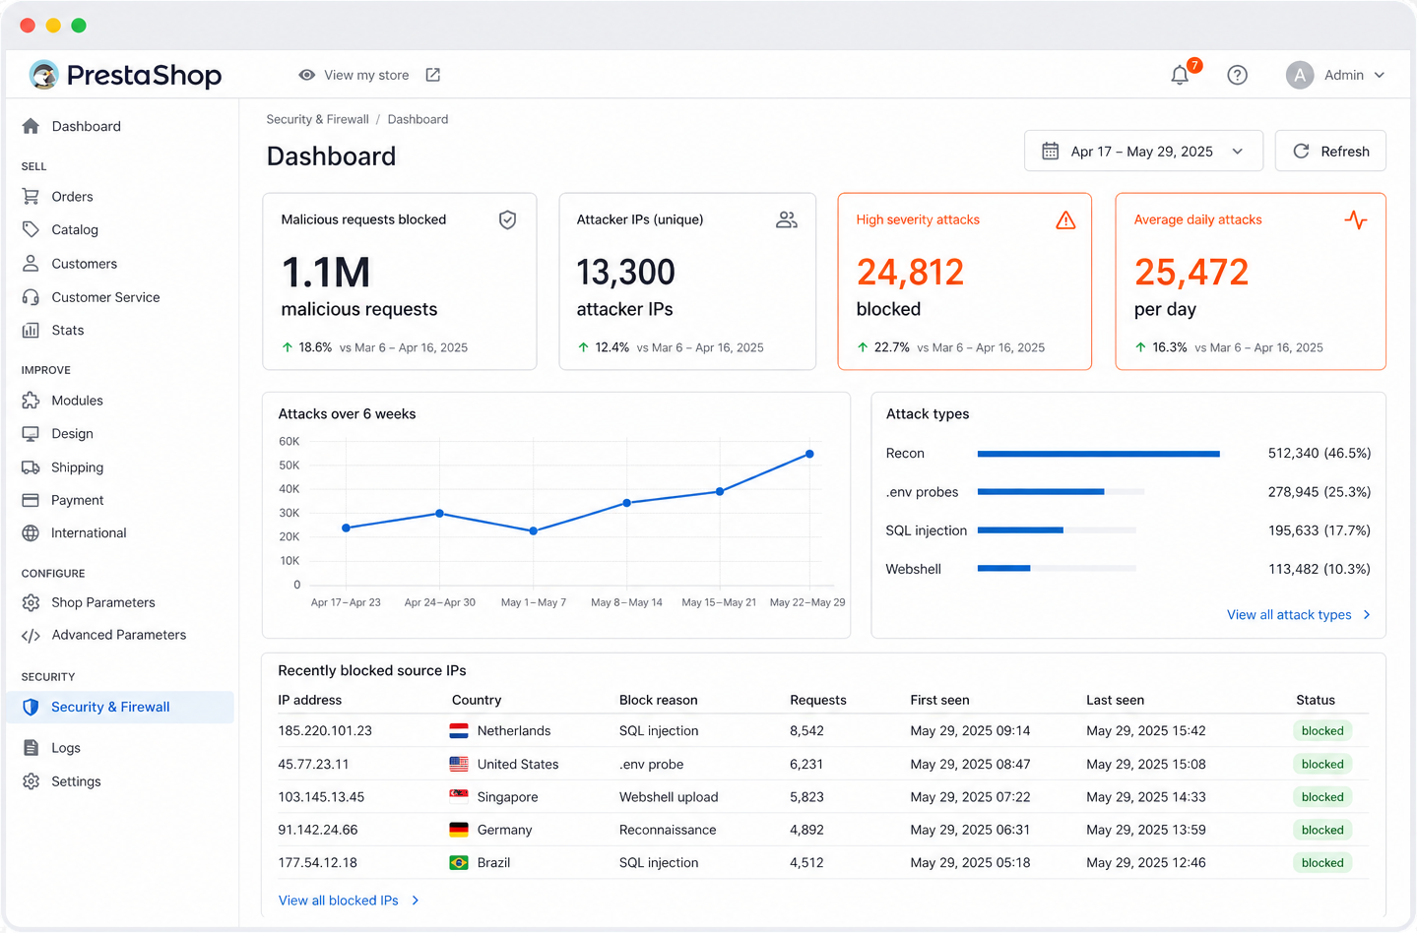This screenshot has width=1417, height=933.
Task: Click the Requests column header
Action: (817, 700)
